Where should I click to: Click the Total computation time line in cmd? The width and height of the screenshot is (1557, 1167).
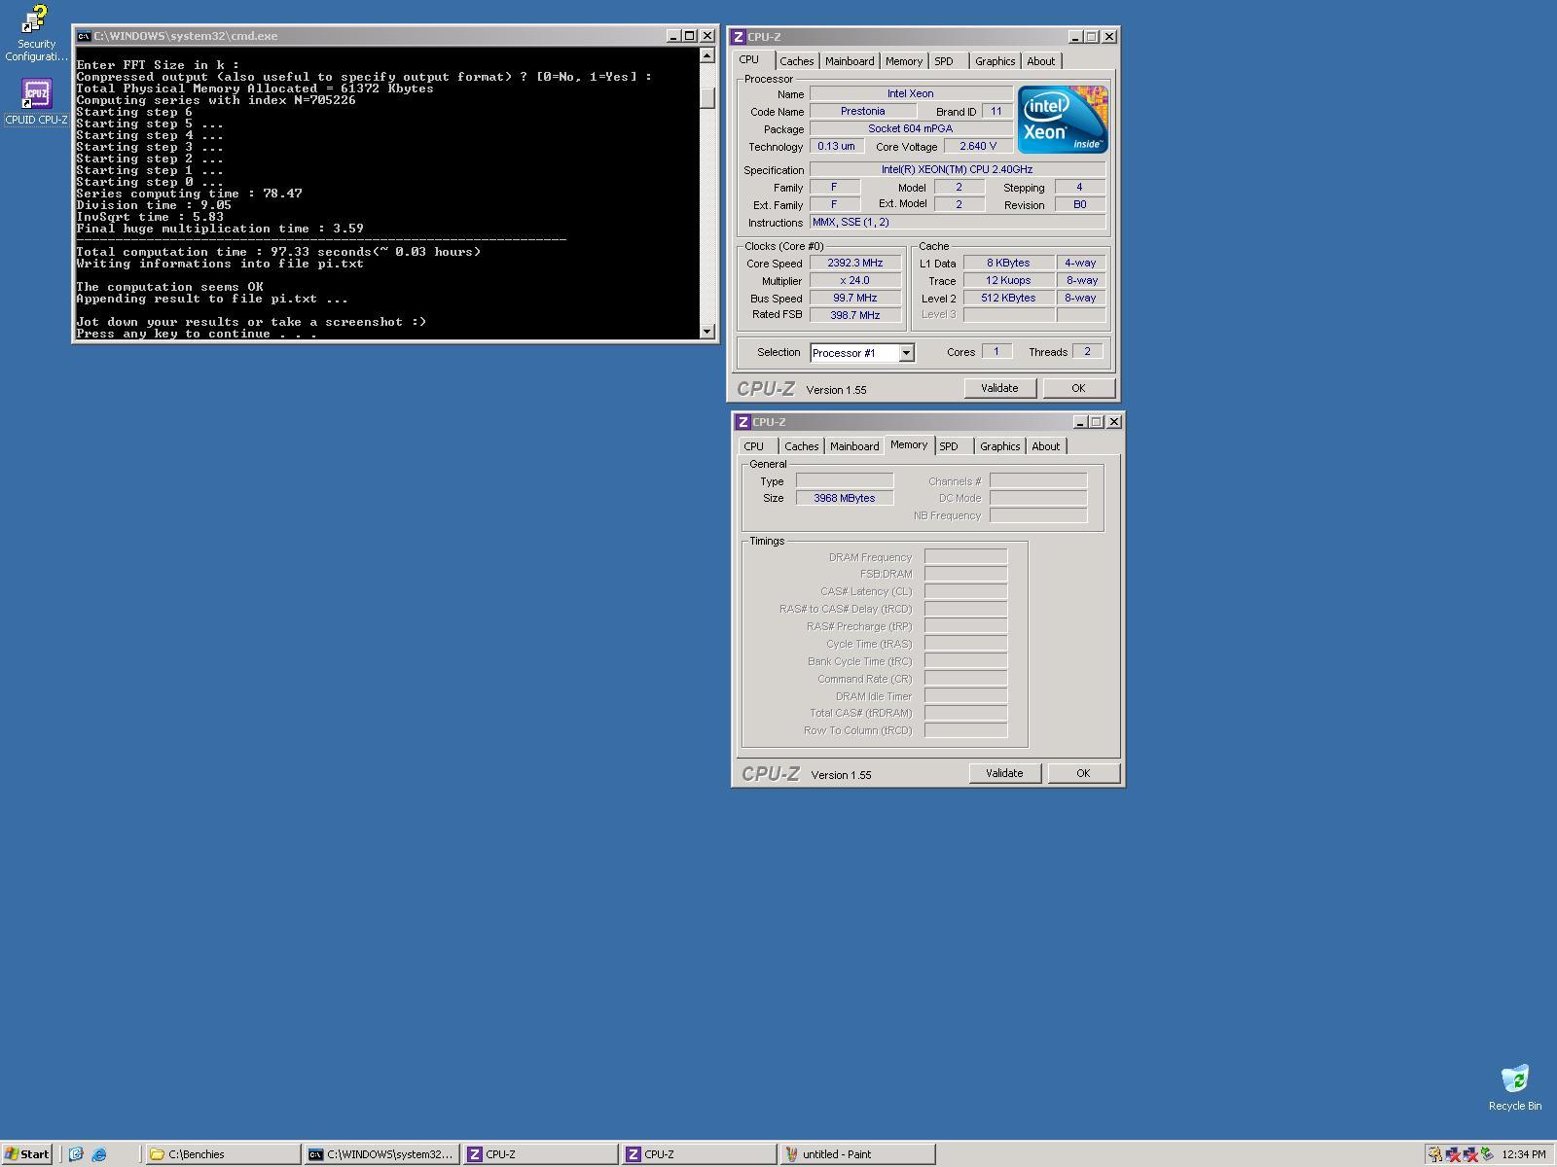click(x=278, y=252)
